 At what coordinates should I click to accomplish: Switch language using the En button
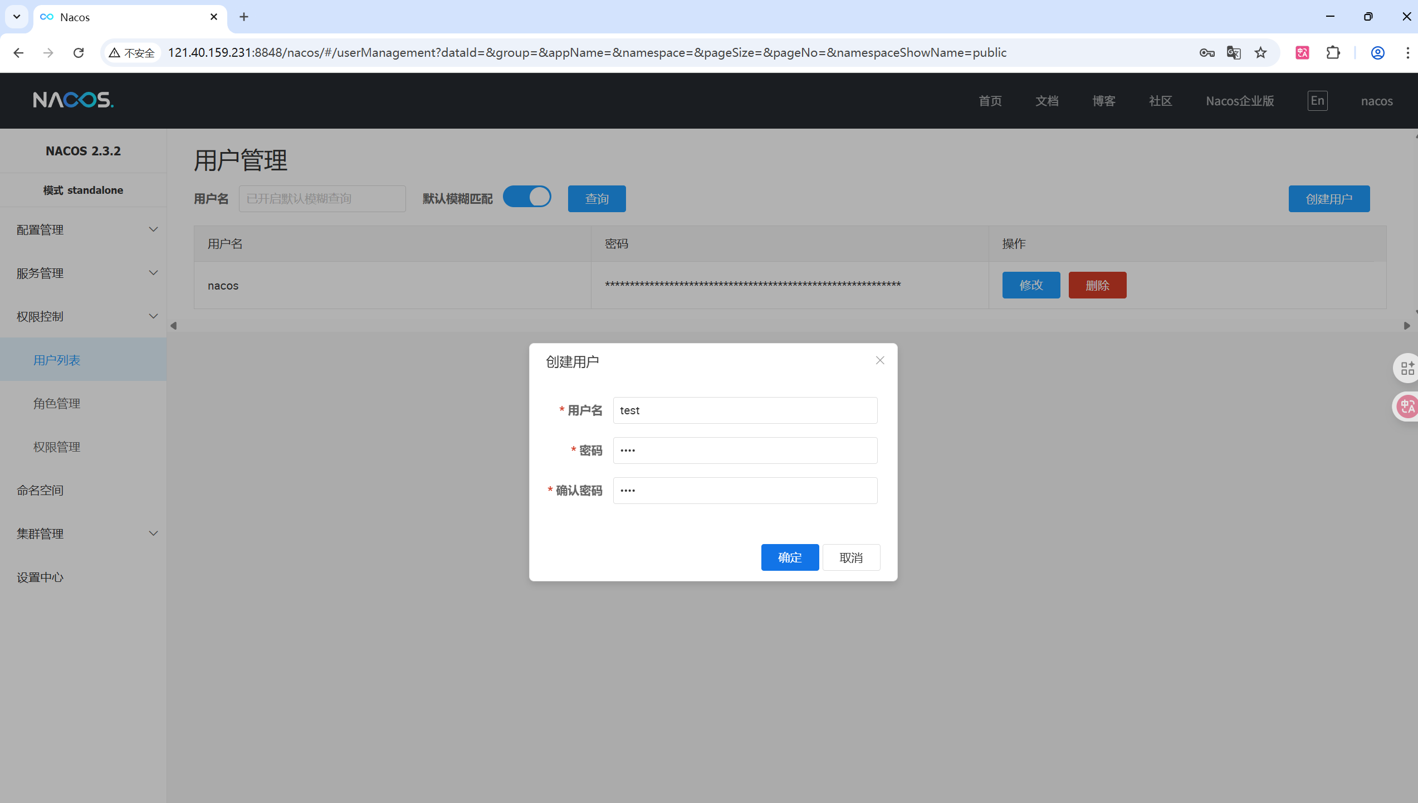pyautogui.click(x=1317, y=101)
